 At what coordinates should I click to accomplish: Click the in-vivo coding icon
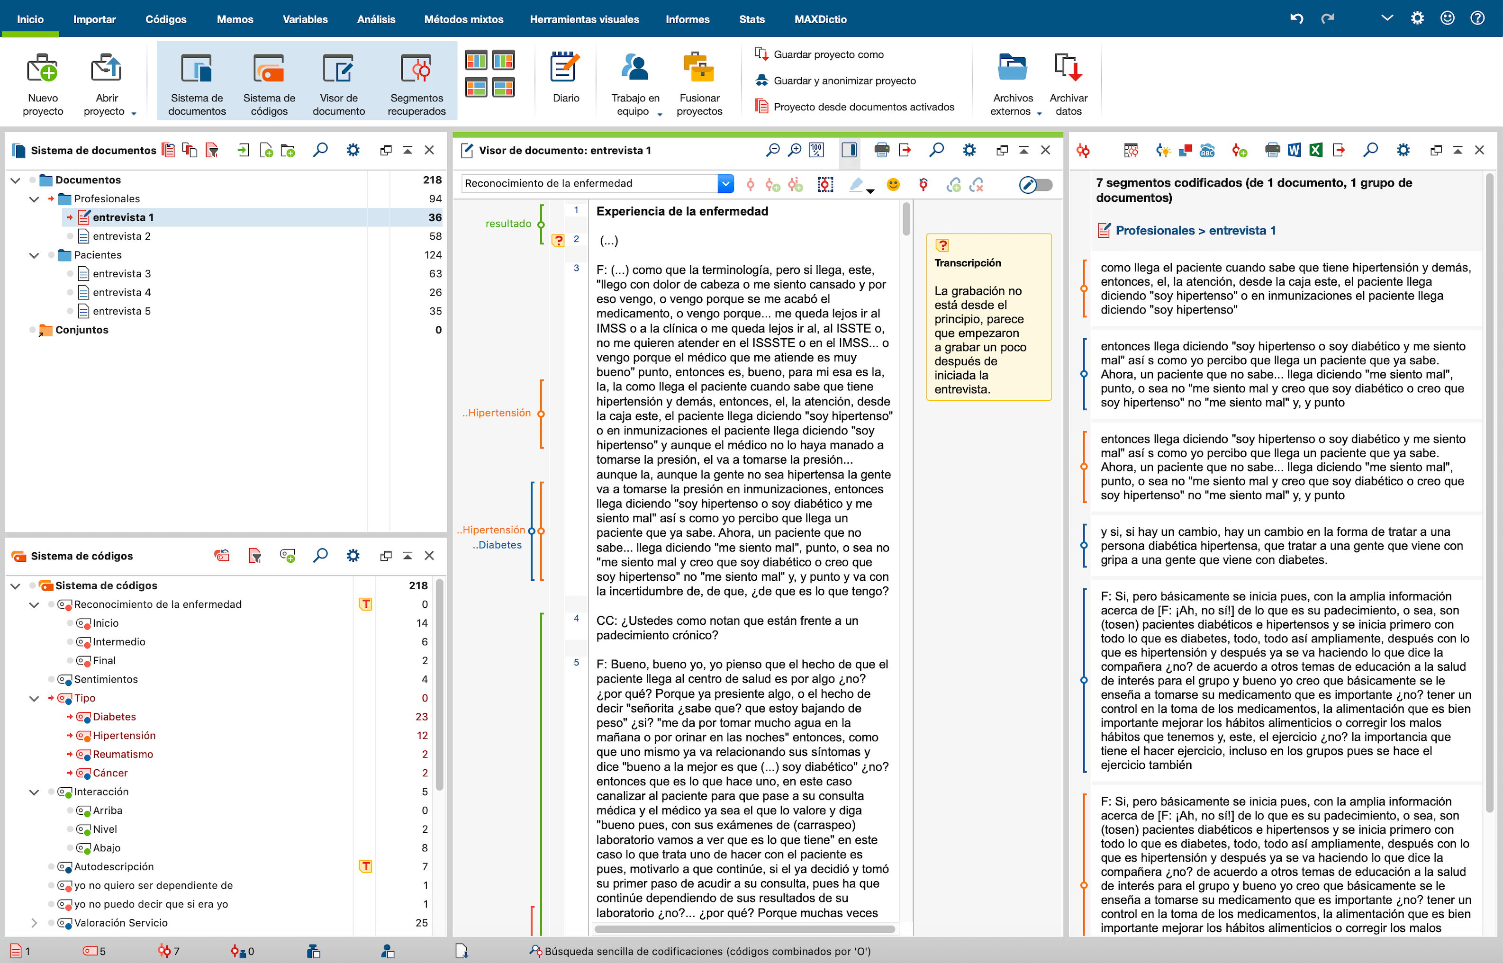(795, 184)
